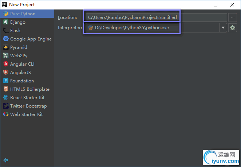
Task: Select the HTML5 Boilerplate label
Action: click(x=30, y=89)
